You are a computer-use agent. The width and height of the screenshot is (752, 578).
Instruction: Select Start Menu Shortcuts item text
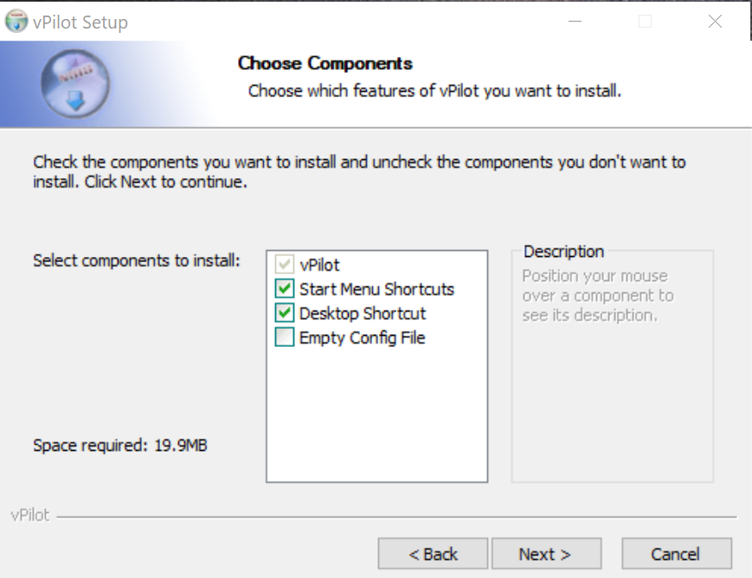pyautogui.click(x=376, y=289)
